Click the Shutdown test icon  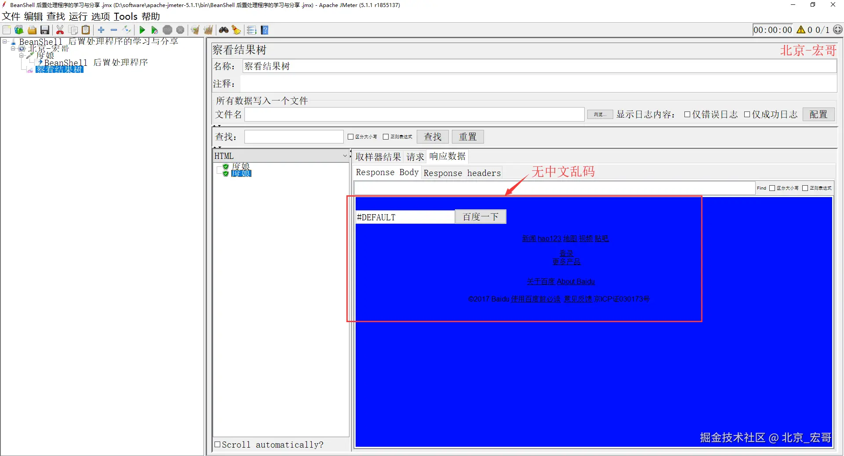(x=180, y=30)
